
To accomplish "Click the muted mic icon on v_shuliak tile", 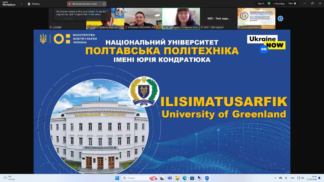I will [x=51, y=27].
